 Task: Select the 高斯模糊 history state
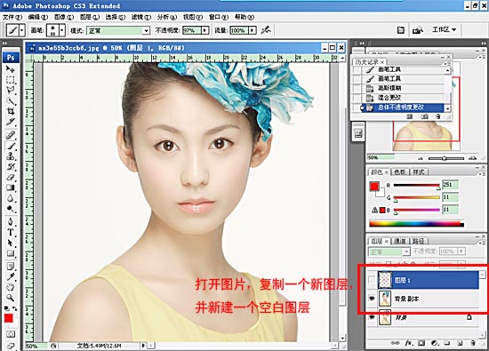pos(404,88)
